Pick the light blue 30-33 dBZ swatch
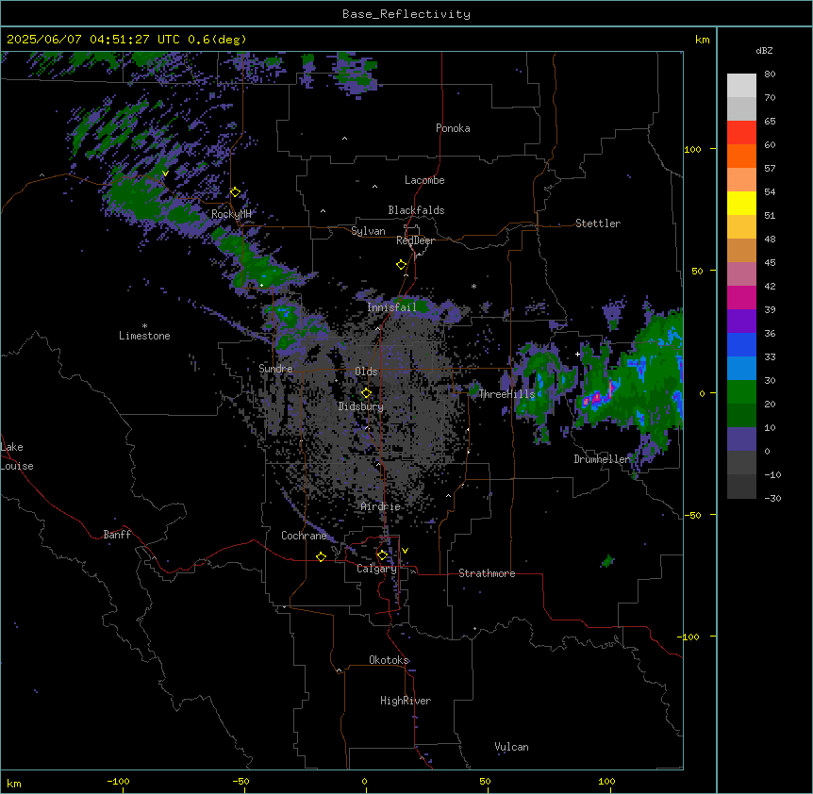Image resolution: width=813 pixels, height=794 pixels. click(741, 369)
